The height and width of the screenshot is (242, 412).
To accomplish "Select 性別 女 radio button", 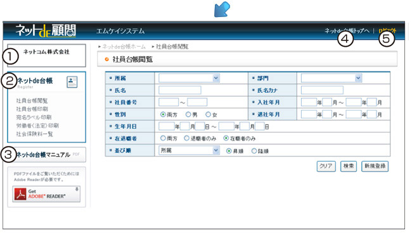I will click(x=208, y=114).
